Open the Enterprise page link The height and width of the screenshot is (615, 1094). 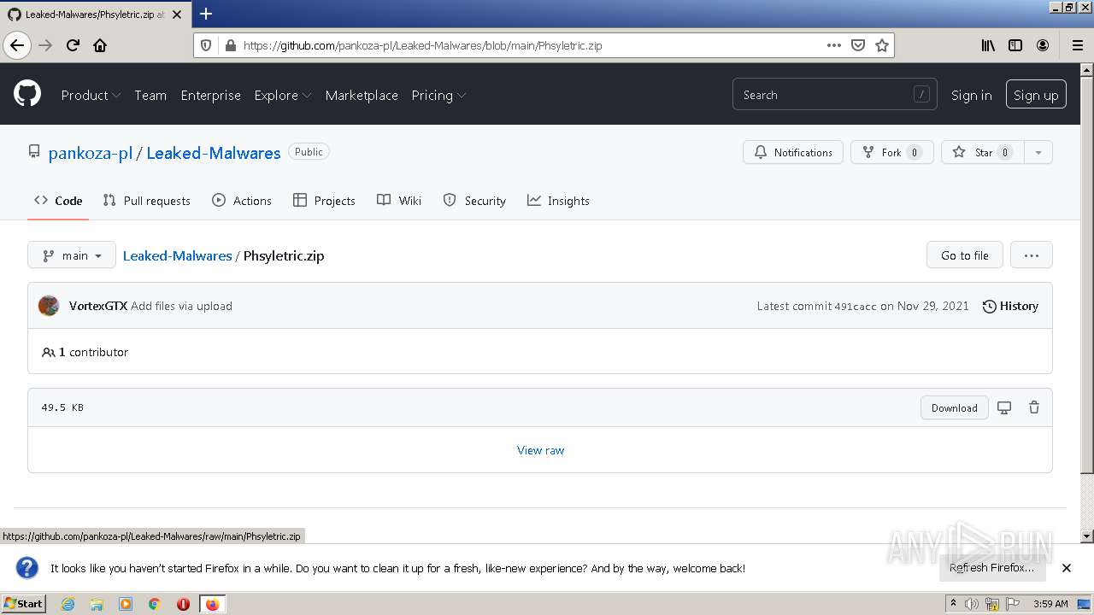(210, 95)
